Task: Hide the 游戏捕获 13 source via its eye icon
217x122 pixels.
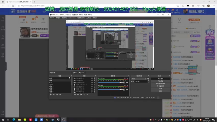Action: click(x=92, y=78)
